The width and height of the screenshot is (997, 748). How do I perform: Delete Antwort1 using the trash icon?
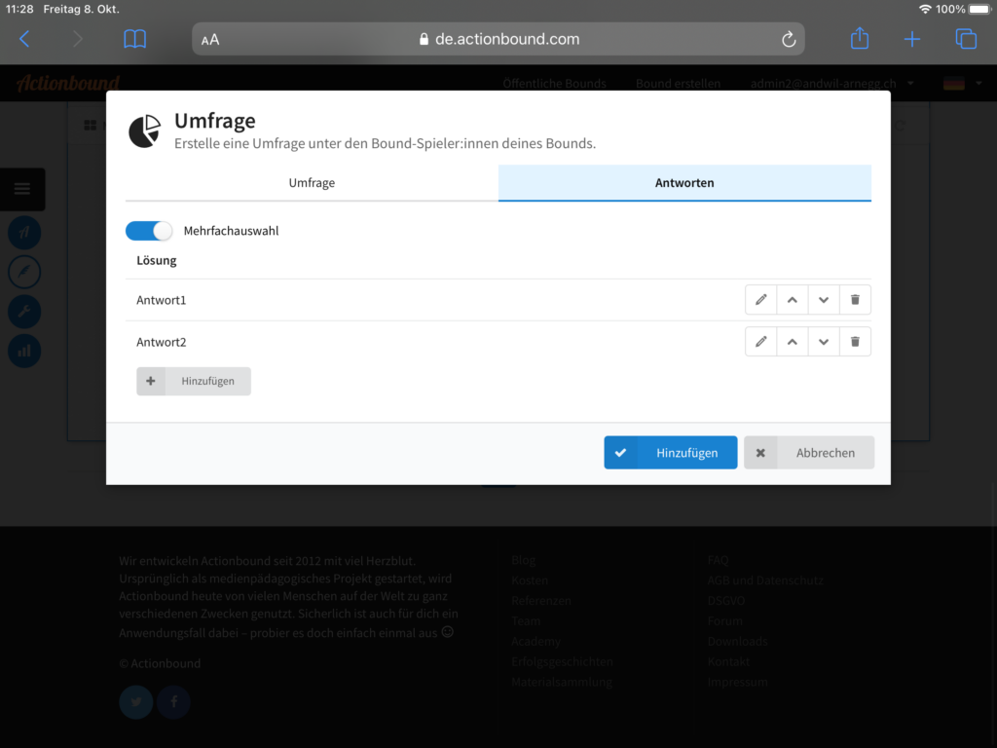tap(855, 300)
